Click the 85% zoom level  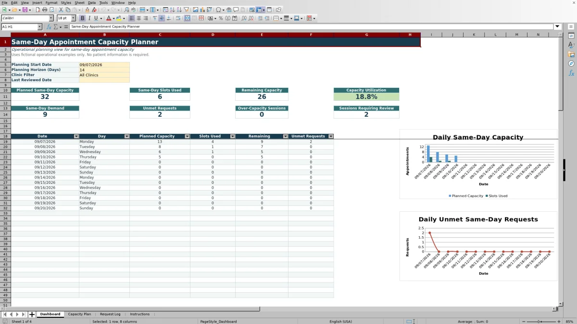tap(569, 322)
